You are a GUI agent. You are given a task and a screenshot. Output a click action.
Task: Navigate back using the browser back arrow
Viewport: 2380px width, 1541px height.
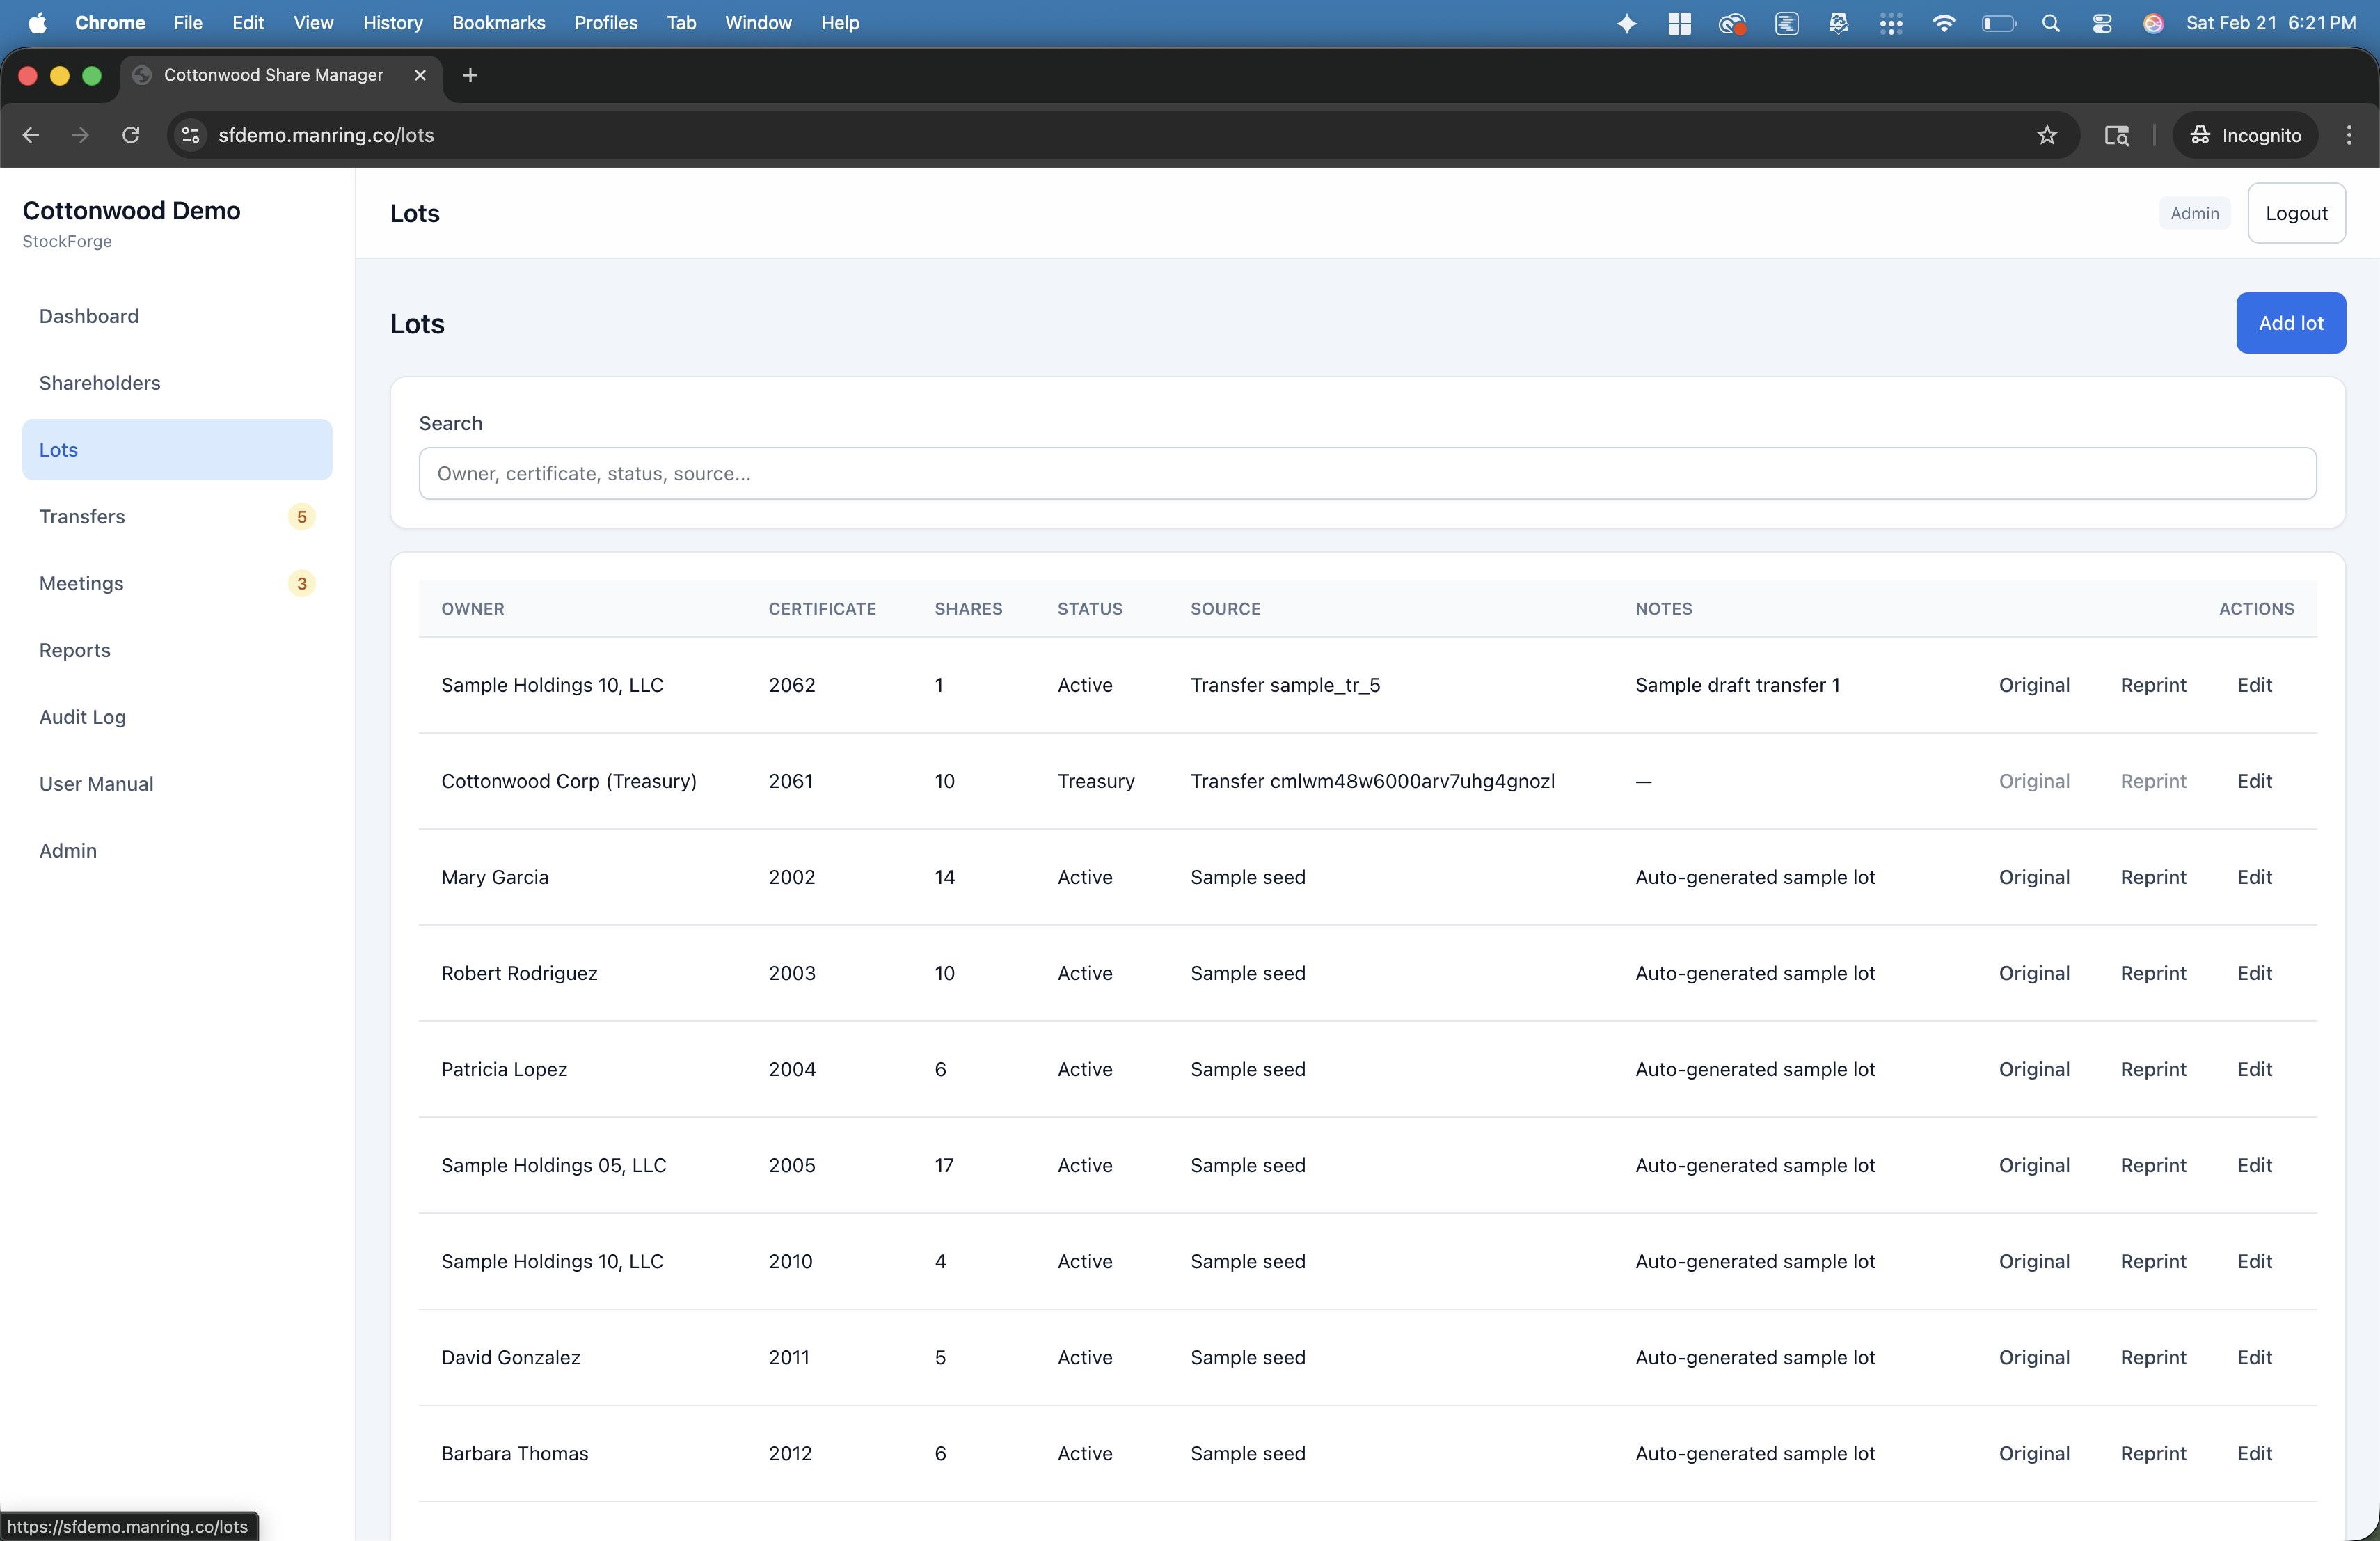tap(30, 135)
